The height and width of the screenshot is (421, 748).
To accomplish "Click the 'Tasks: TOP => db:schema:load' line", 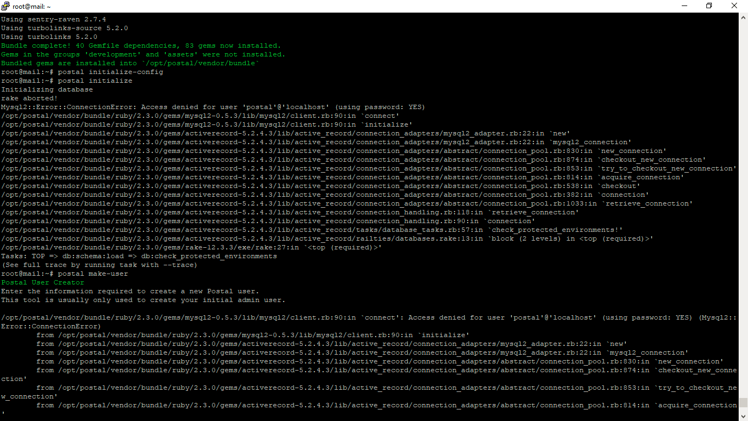I will pos(139,255).
